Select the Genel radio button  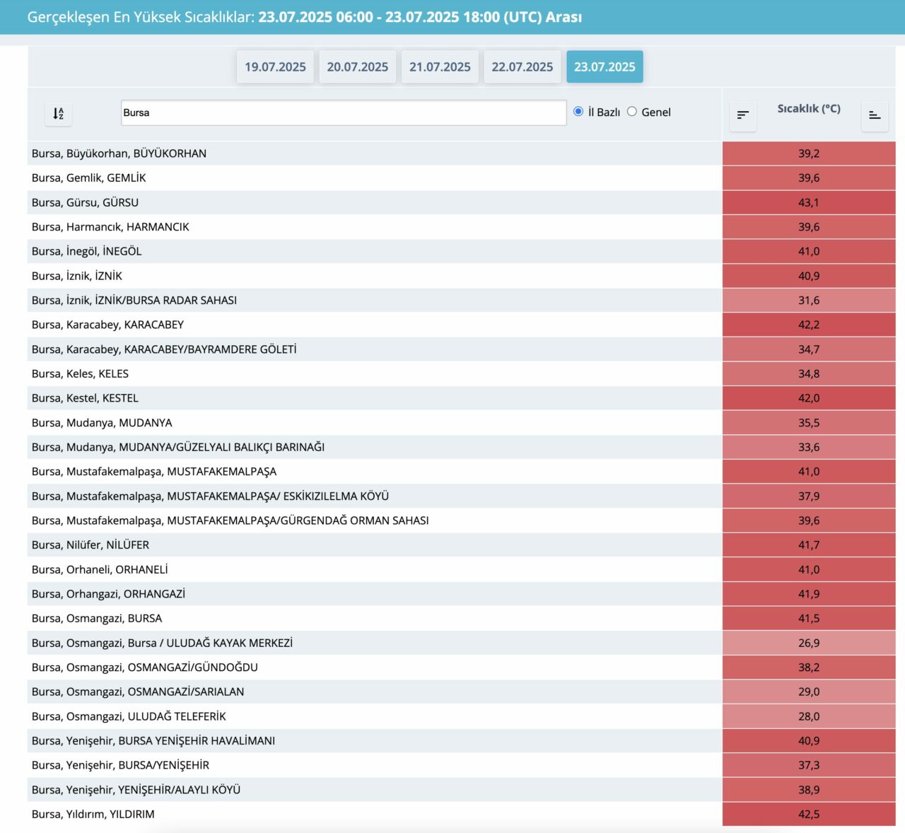(632, 112)
